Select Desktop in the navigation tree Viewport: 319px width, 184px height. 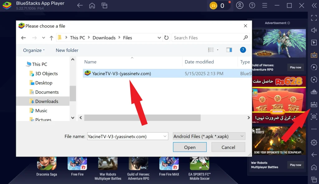tap(44, 83)
